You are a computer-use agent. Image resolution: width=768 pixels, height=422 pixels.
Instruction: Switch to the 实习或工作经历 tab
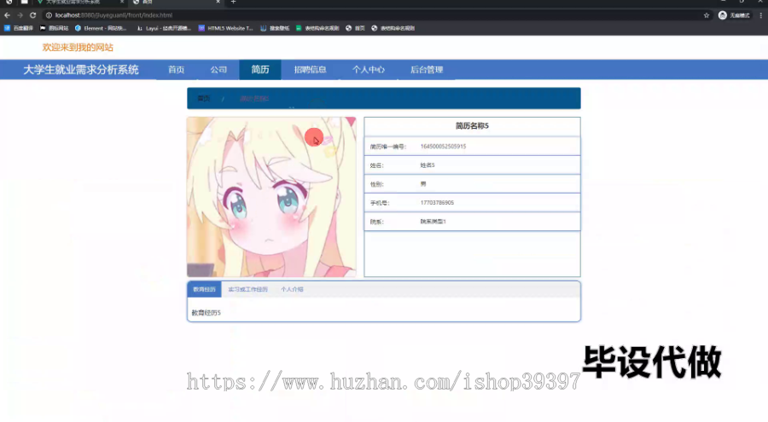tap(247, 289)
